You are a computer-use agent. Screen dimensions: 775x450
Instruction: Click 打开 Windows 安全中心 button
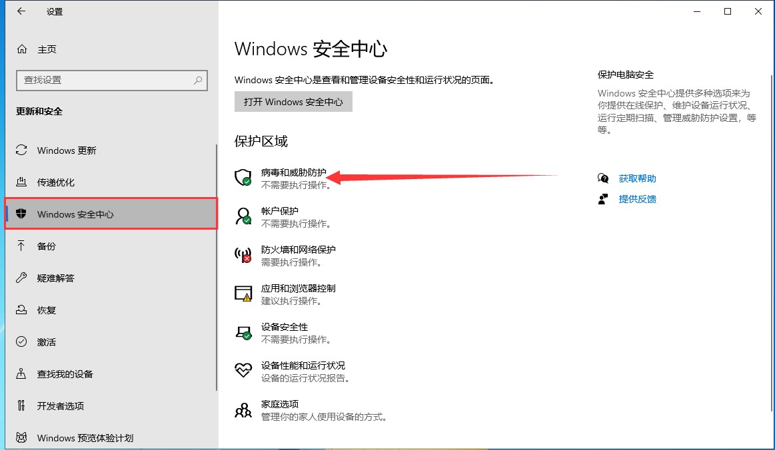pyautogui.click(x=293, y=102)
